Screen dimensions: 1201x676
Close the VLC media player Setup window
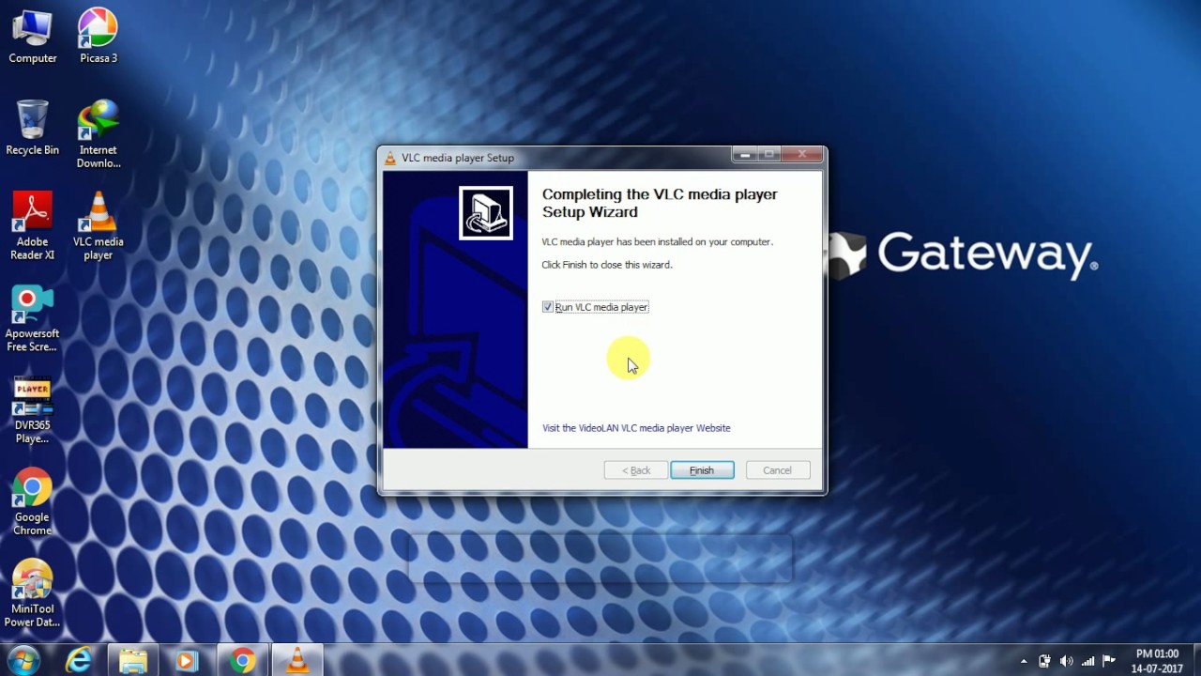(802, 154)
